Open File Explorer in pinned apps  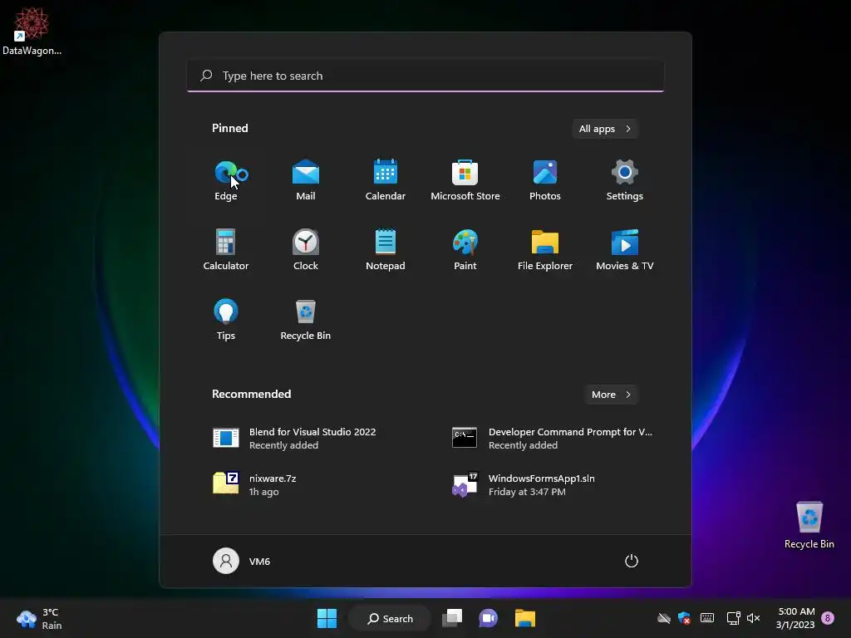click(x=545, y=250)
